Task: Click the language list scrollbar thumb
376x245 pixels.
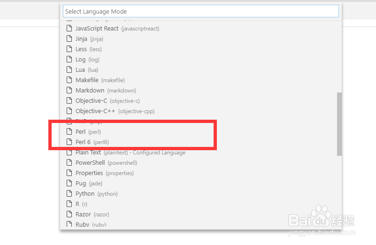Action: tap(339, 124)
